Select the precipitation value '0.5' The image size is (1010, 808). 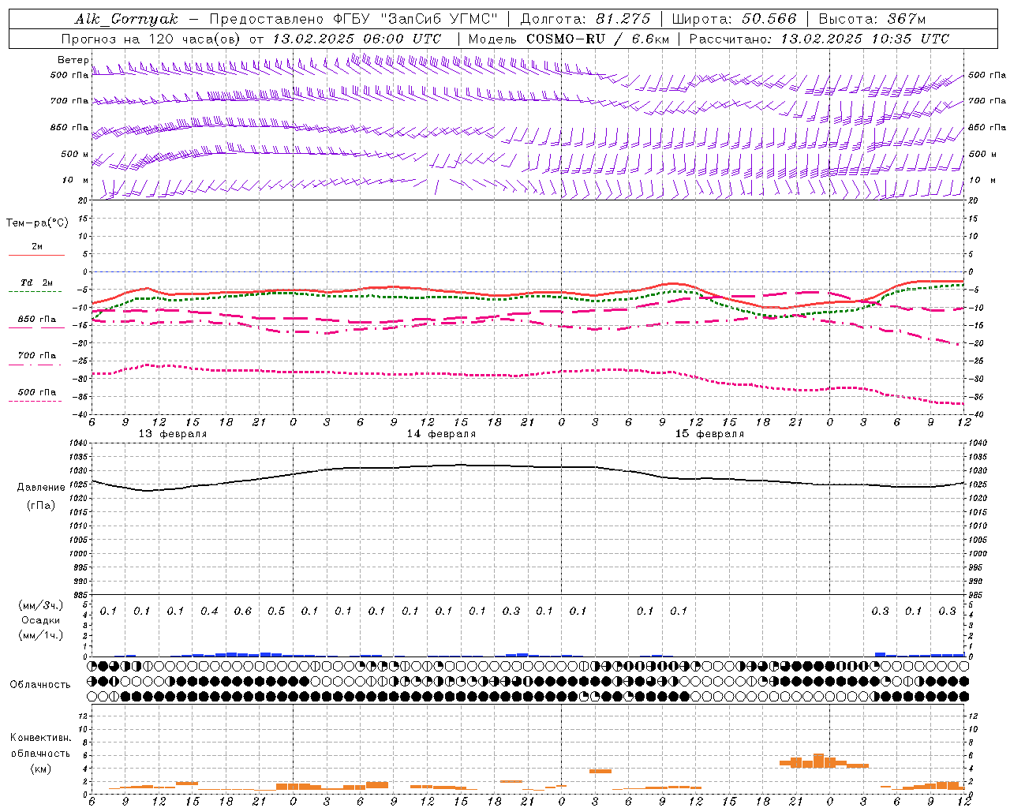pos(276,611)
